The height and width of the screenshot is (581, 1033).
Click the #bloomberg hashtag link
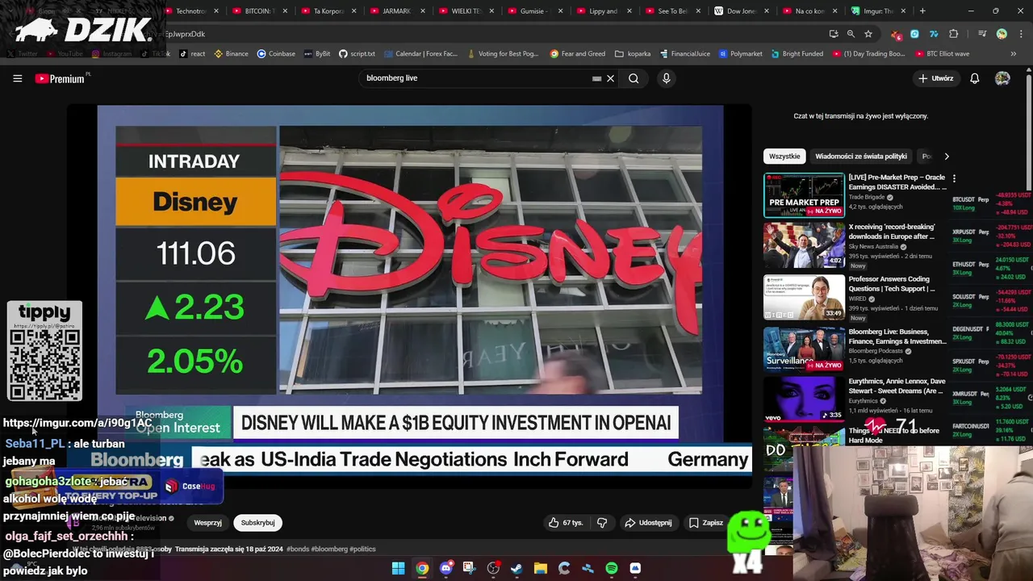[x=329, y=549]
